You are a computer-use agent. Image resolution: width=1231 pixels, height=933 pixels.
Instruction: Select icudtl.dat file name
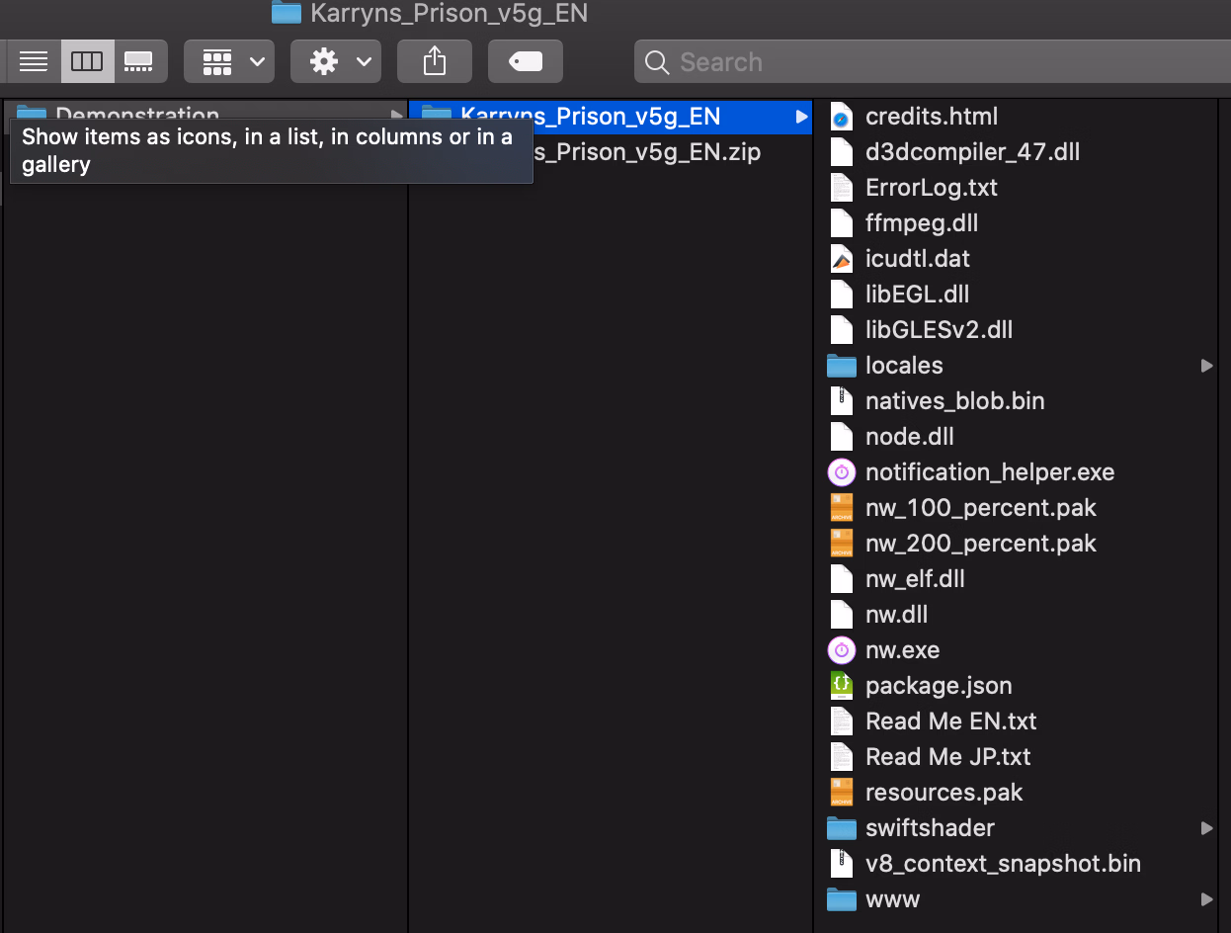(918, 259)
